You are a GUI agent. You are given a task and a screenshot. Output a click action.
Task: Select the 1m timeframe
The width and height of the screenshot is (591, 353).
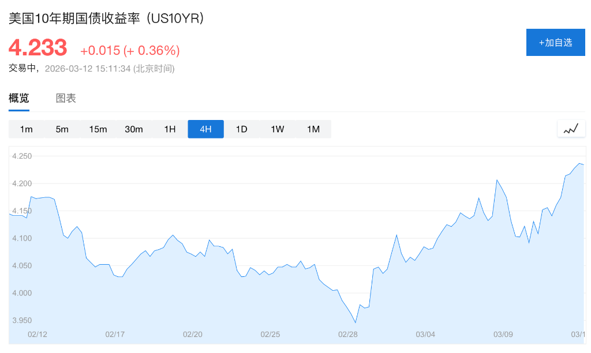click(x=26, y=129)
